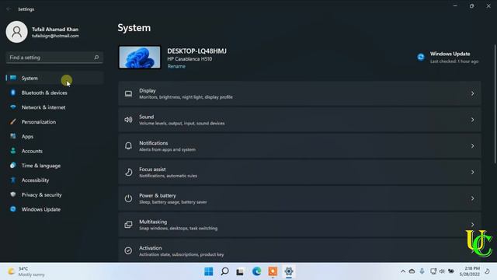This screenshot has width=497, height=280.
Task: Select System in the sidebar
Action: (54, 78)
